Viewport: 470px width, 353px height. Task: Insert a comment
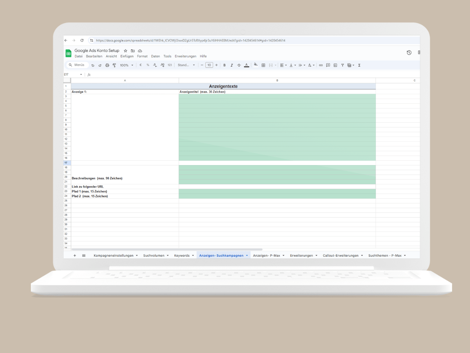point(328,65)
